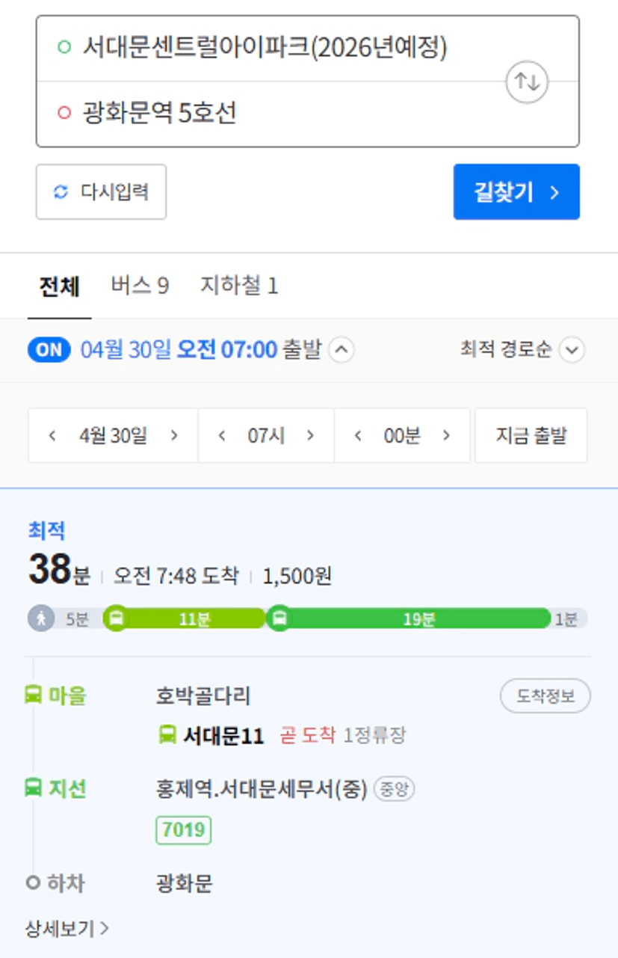Click the 19분 bus segment icon
618x958 pixels.
point(279,618)
